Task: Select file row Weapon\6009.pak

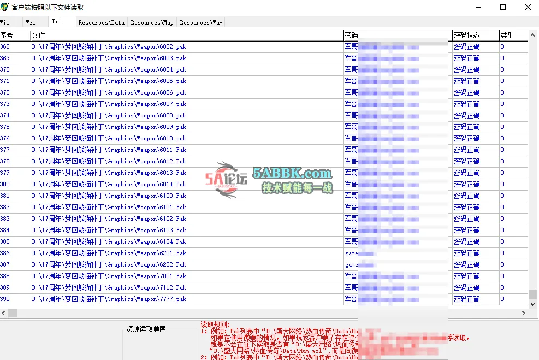Action: click(x=264, y=127)
